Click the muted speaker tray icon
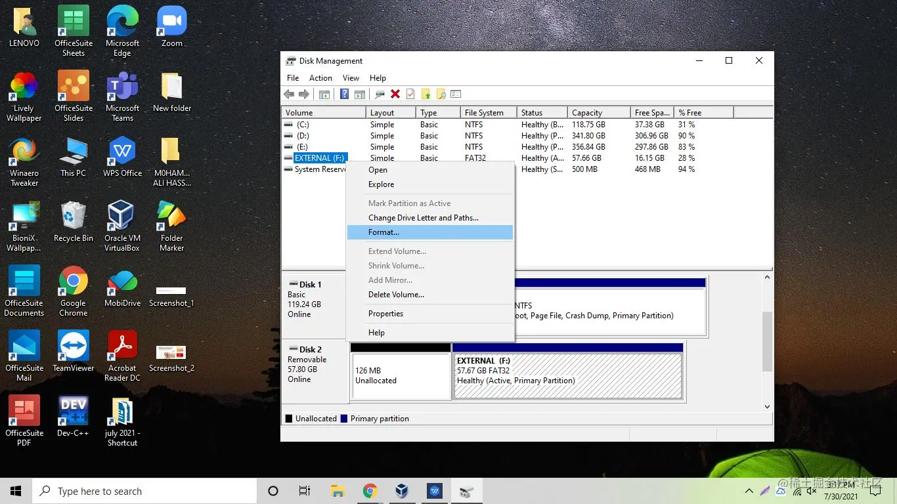This screenshot has width=897, height=504. tap(812, 491)
